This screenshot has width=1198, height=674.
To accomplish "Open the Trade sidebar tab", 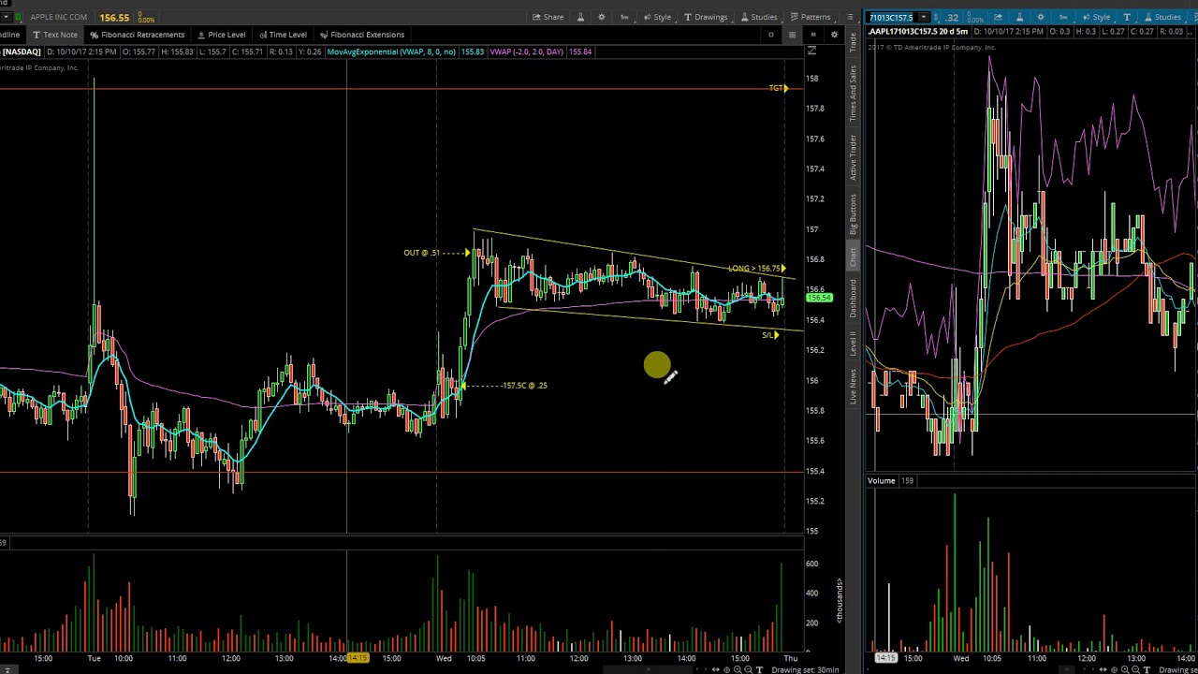I will pos(854,40).
